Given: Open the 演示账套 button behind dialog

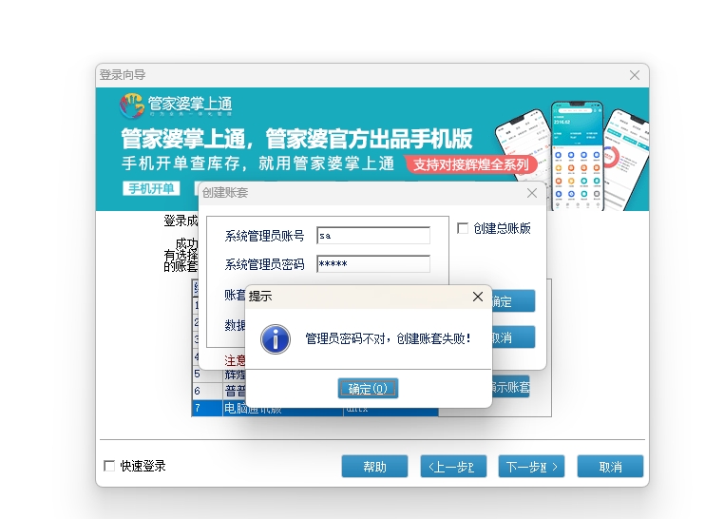Looking at the screenshot, I should tap(510, 387).
